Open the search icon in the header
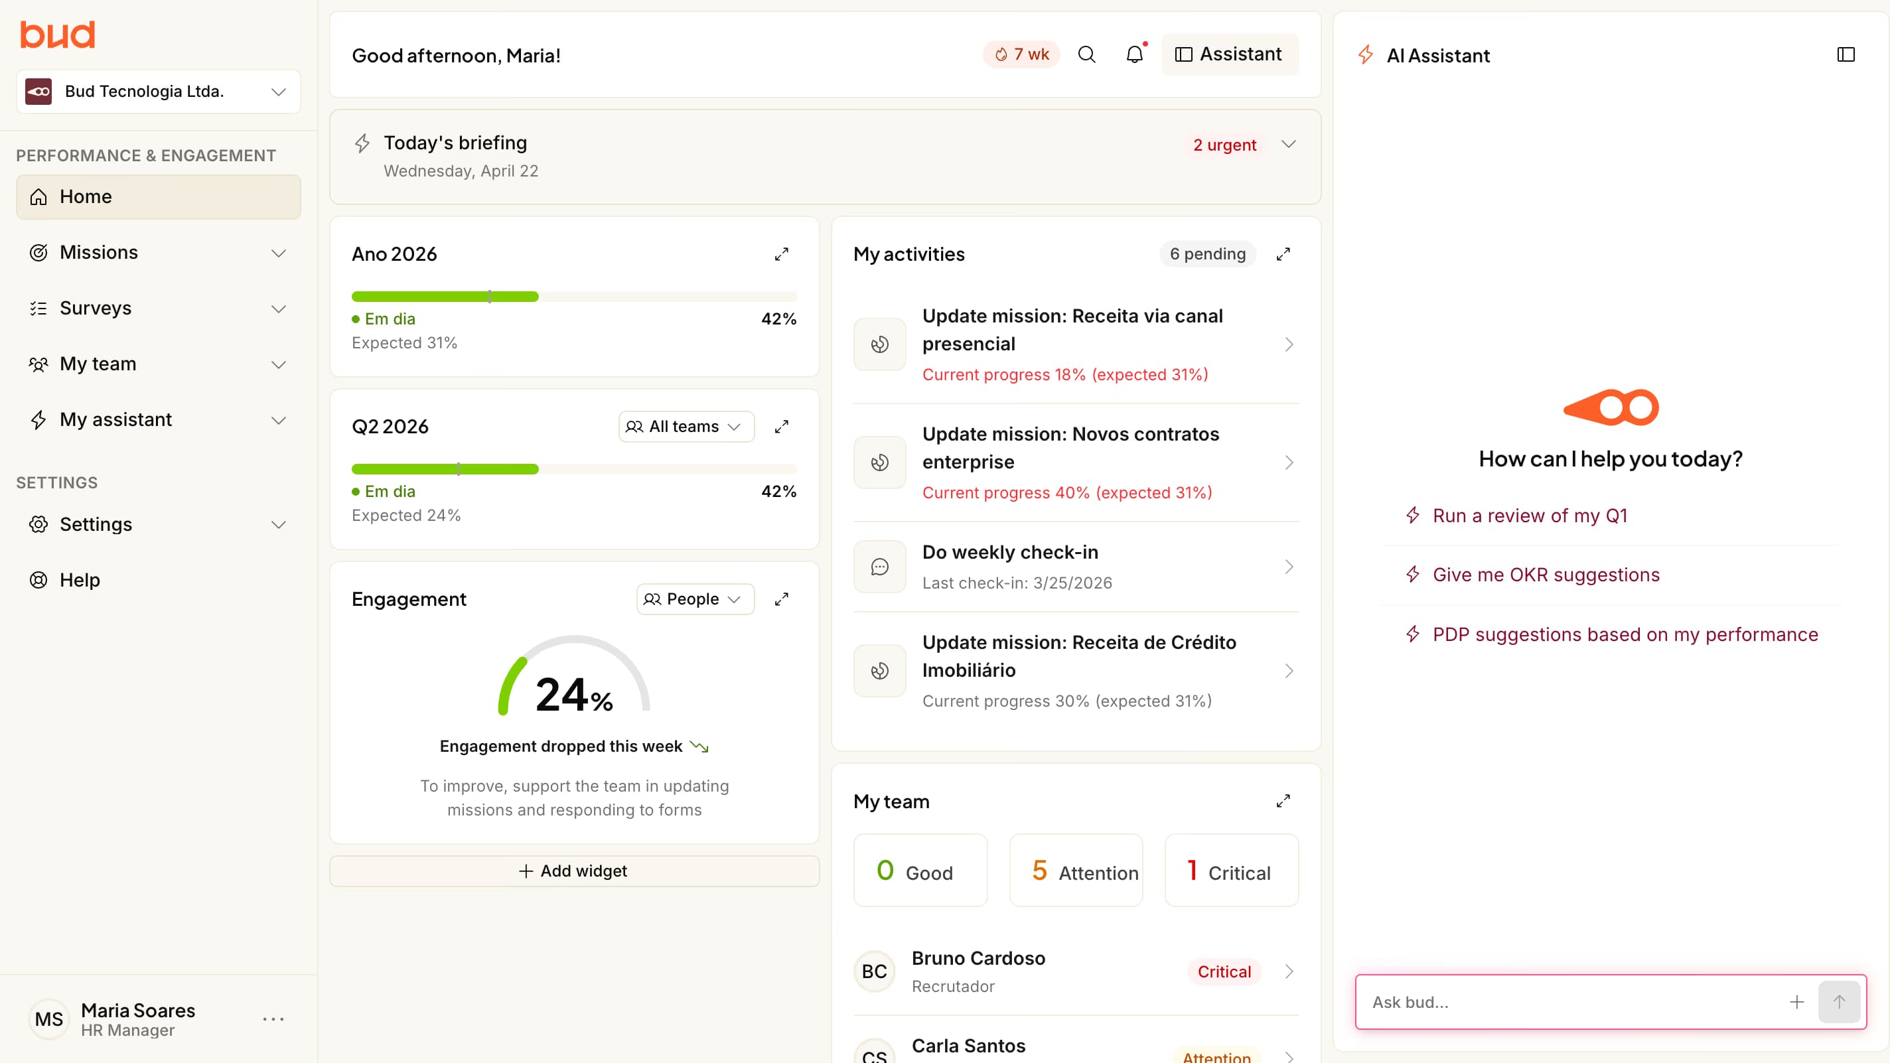 point(1087,54)
